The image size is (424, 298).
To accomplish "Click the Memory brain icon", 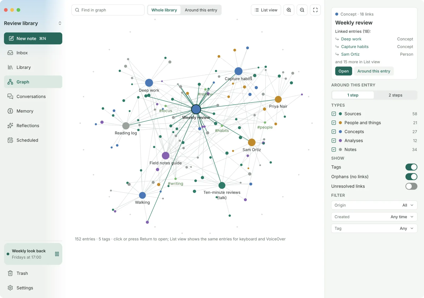I will [x=10, y=111].
